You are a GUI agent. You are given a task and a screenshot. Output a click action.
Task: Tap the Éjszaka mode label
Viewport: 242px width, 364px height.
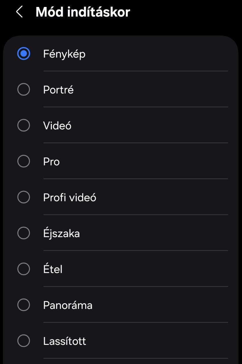[61, 233]
